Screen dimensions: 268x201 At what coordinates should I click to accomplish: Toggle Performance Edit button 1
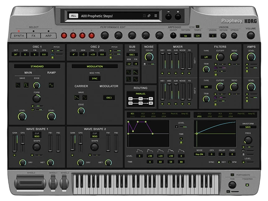click(64, 36)
